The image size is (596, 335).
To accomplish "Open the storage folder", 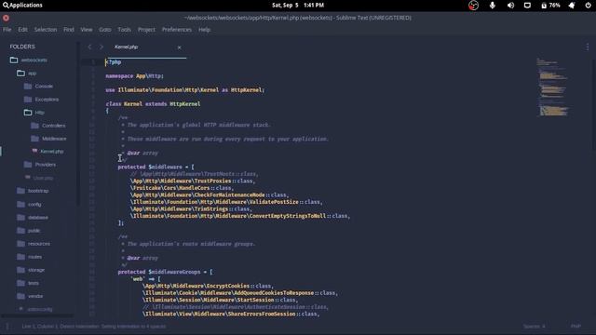I will click(x=36, y=270).
